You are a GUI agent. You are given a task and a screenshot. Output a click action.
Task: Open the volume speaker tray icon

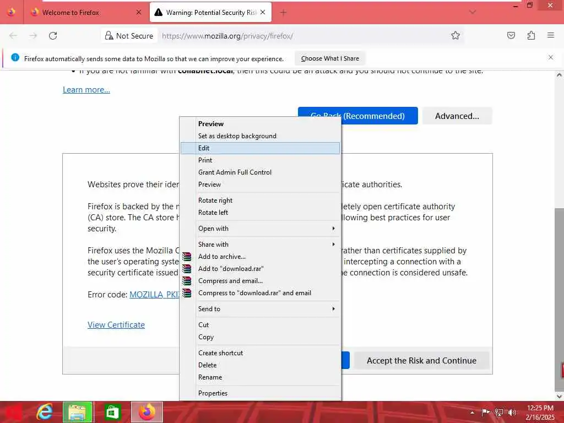pyautogui.click(x=512, y=412)
